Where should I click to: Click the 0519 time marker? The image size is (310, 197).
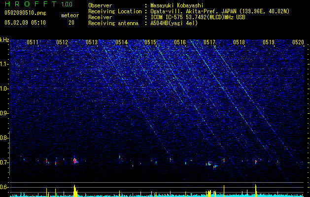pos(269,42)
